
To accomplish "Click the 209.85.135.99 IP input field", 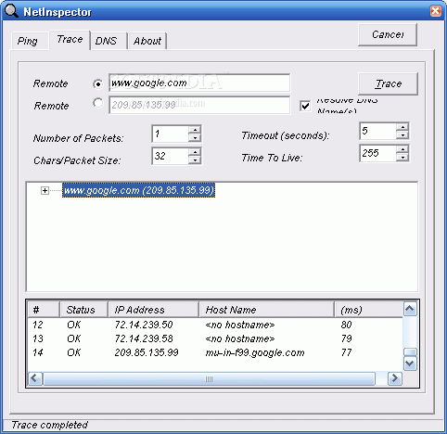I will click(x=199, y=105).
